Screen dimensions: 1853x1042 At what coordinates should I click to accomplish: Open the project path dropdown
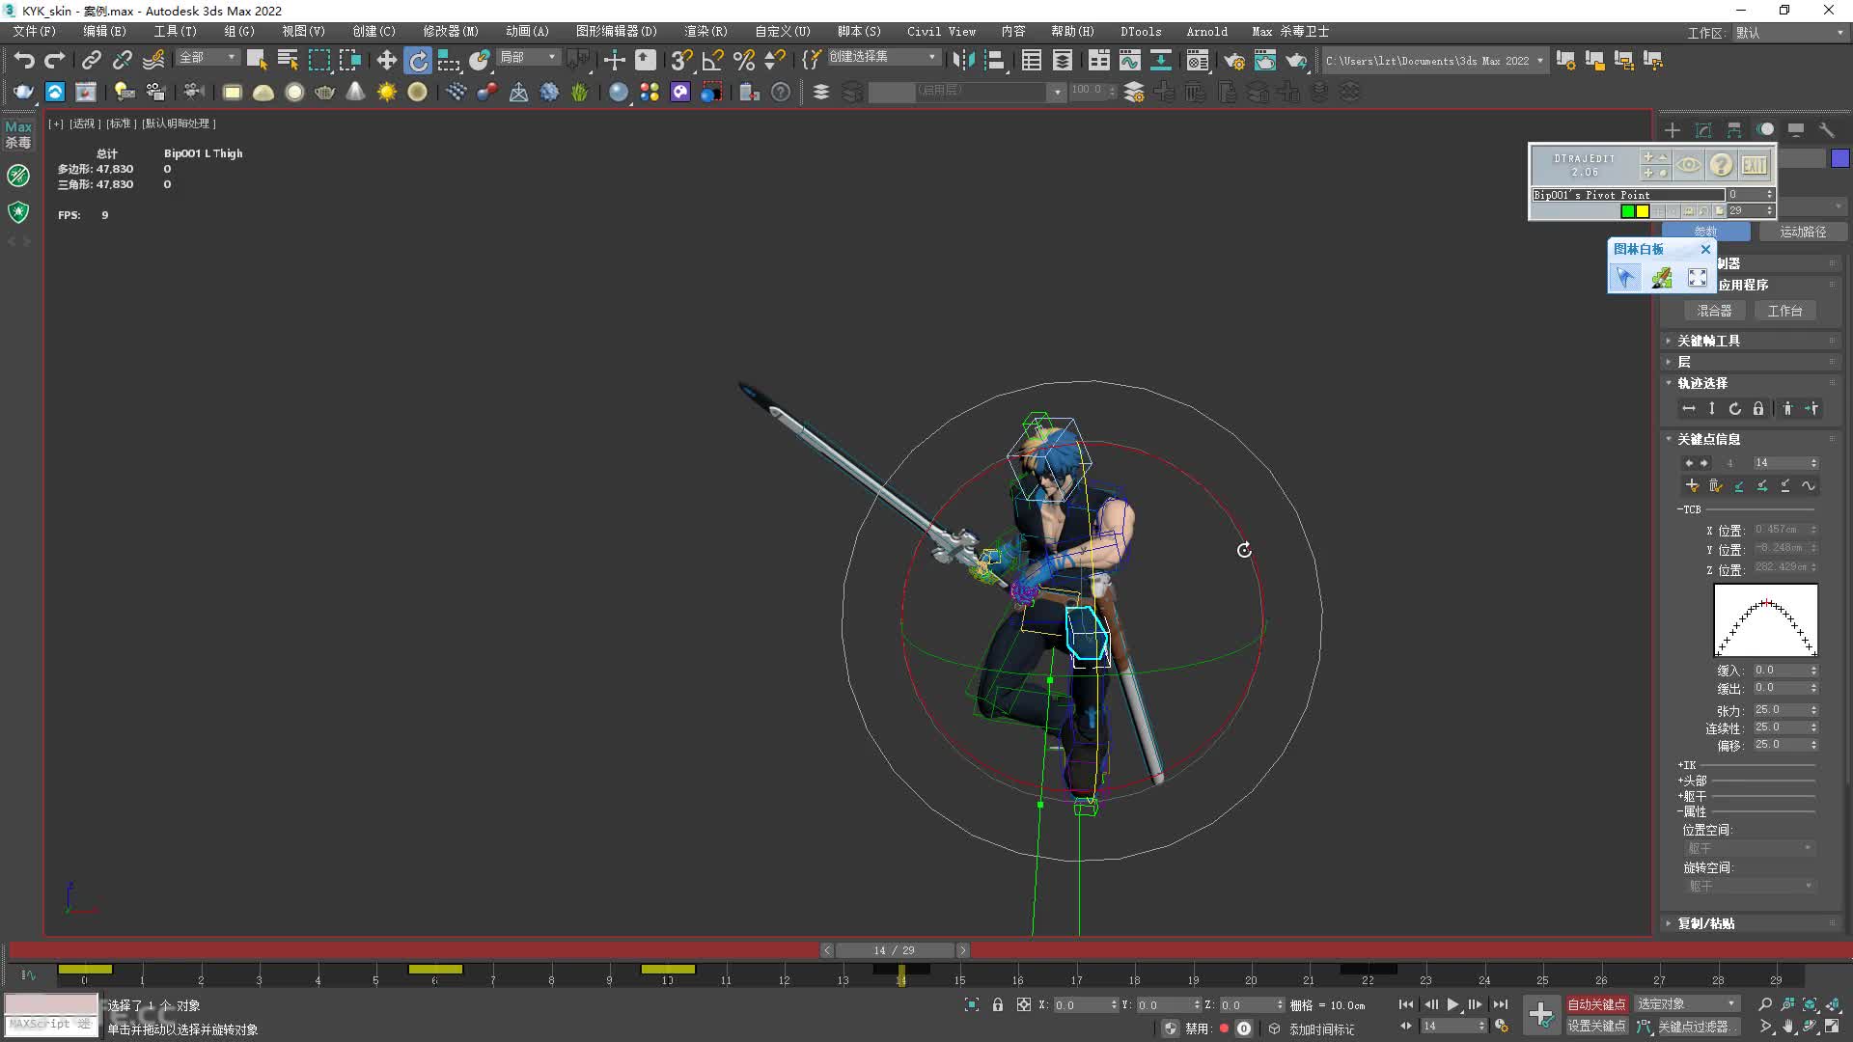click(x=1435, y=60)
